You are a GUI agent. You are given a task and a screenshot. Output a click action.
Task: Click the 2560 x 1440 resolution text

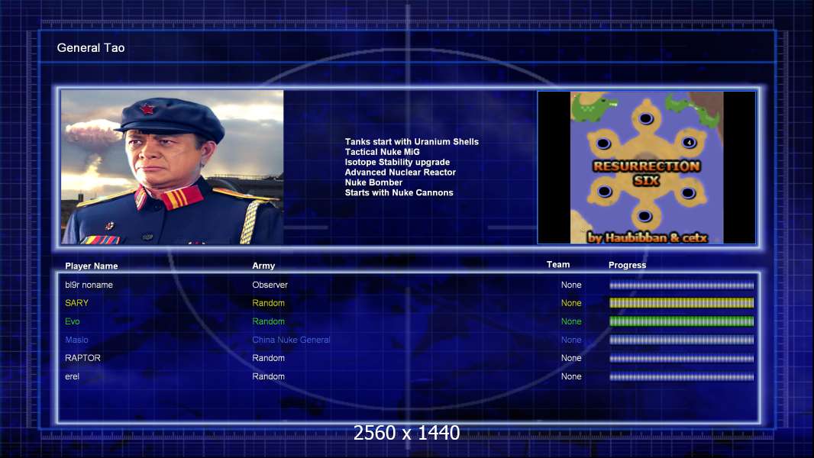[406, 433]
